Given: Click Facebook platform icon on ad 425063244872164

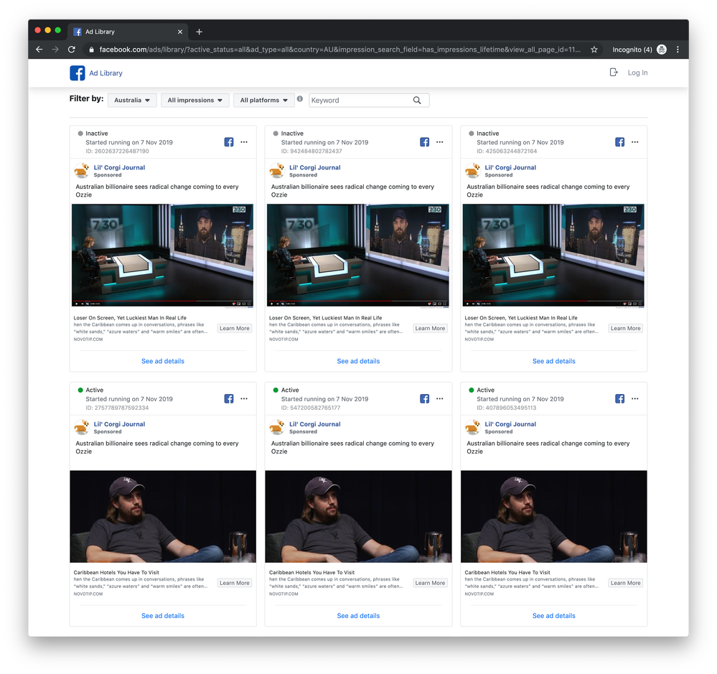Looking at the screenshot, I should 619,142.
